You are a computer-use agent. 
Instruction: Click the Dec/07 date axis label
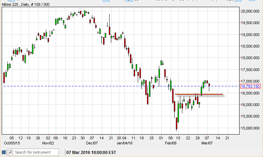(92, 143)
